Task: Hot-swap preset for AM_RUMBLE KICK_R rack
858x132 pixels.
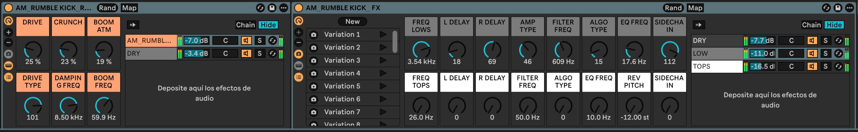Action: (x=260, y=8)
